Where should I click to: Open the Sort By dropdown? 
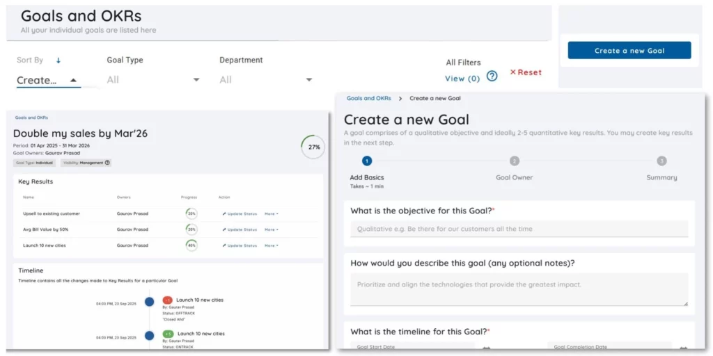[48, 80]
